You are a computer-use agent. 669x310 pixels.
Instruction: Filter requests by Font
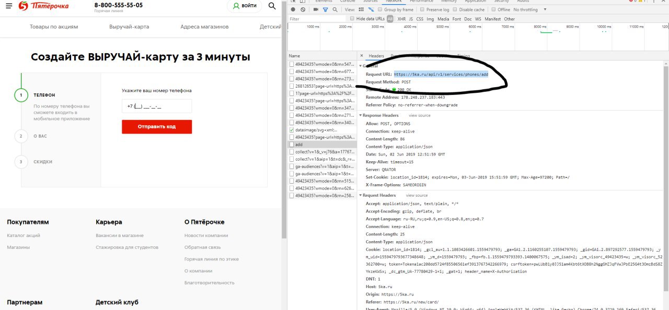(457, 19)
